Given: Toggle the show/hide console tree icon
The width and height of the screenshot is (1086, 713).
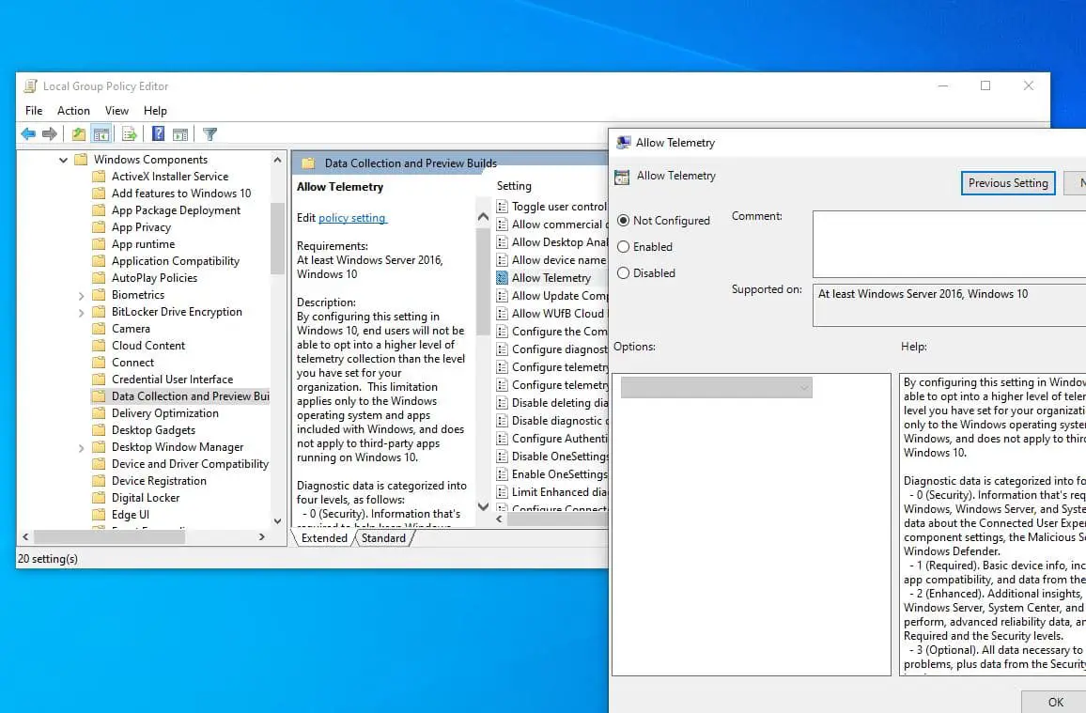Looking at the screenshot, I should [101, 134].
